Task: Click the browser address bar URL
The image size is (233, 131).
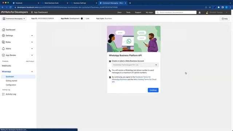Action: tap(67, 7)
